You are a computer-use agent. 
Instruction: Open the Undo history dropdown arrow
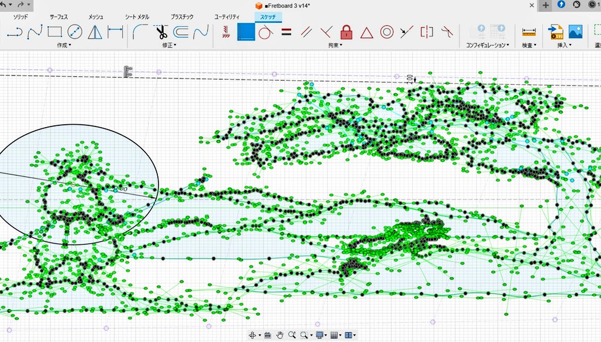click(11, 5)
